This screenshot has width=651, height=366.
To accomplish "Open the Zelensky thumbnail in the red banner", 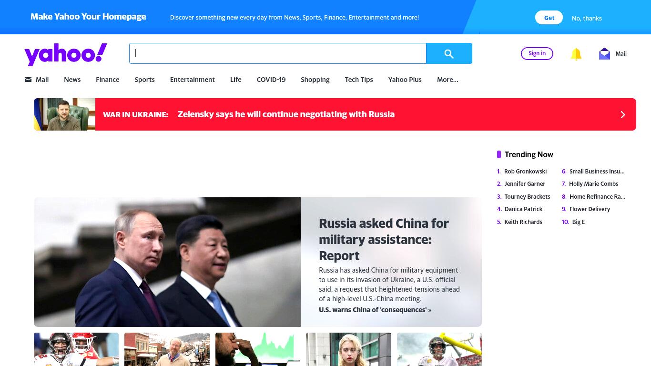I will coord(64,114).
